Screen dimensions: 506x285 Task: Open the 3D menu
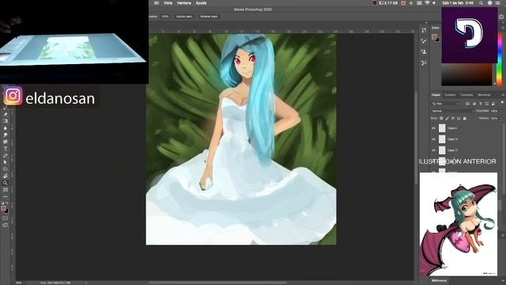tap(157, 3)
